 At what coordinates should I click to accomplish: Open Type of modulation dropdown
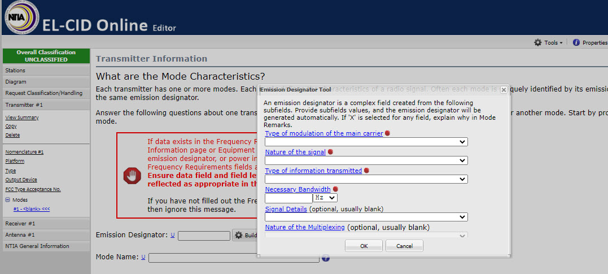(x=366, y=142)
